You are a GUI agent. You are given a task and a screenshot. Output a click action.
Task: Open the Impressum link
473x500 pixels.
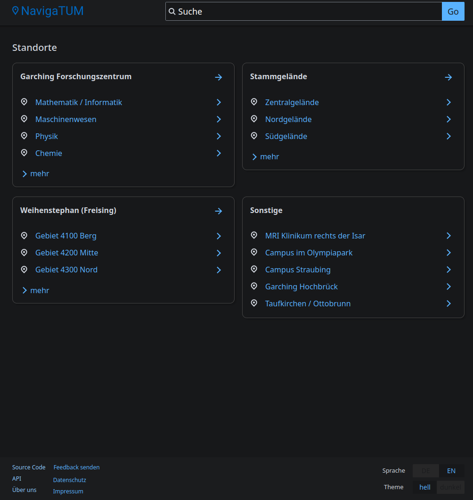pyautogui.click(x=68, y=492)
